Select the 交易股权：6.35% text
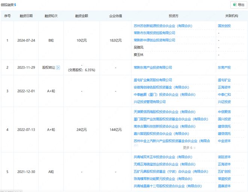This screenshot has height=192, width=248. (82, 70)
